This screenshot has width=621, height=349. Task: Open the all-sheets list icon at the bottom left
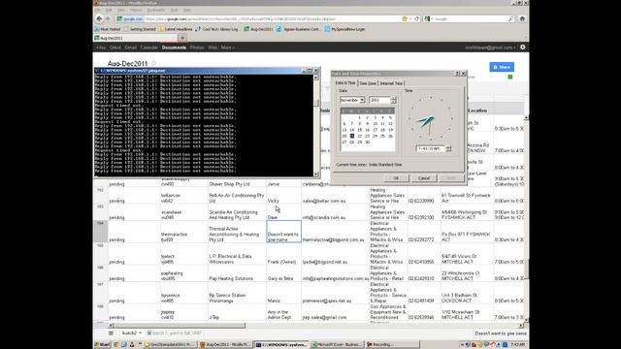point(111,333)
